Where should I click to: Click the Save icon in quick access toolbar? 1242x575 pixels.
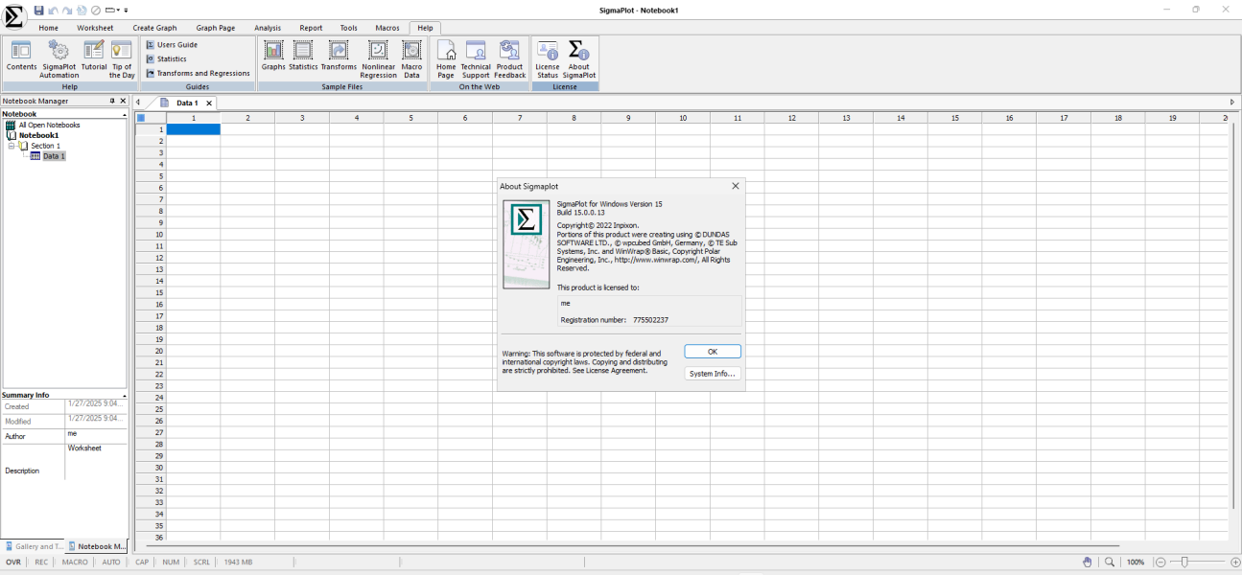38,10
